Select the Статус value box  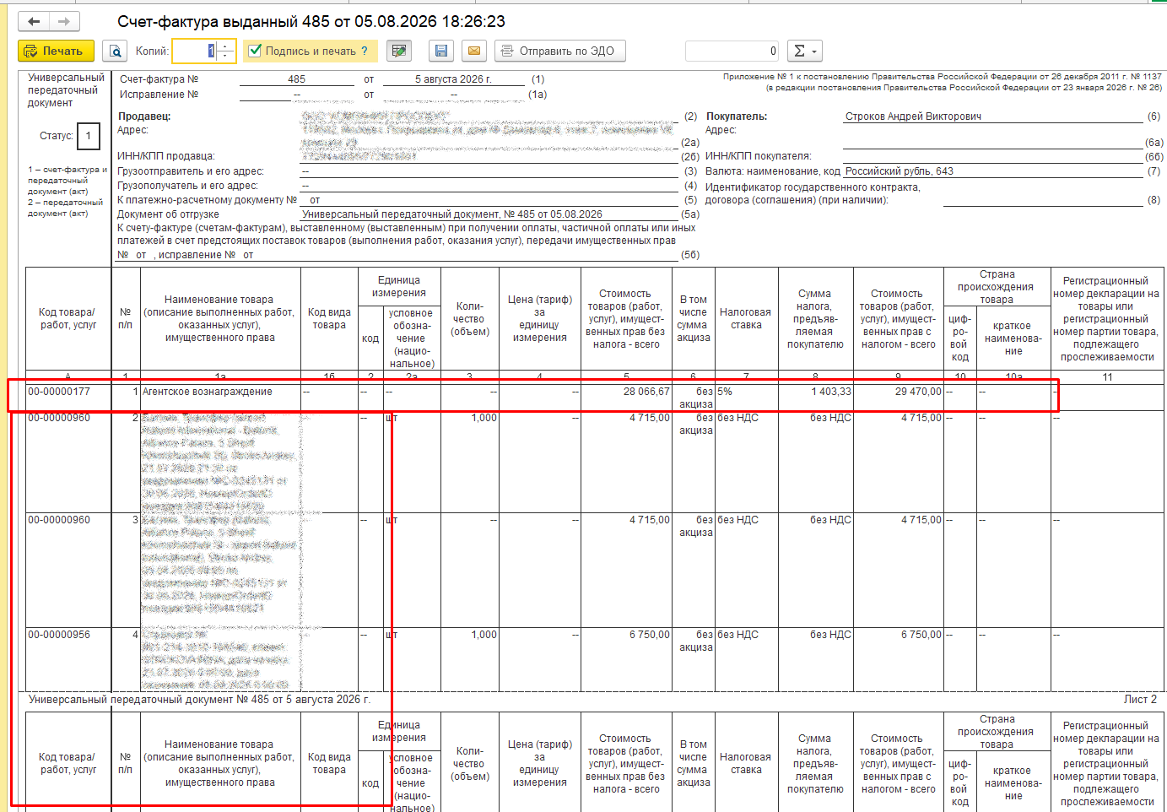click(x=89, y=136)
